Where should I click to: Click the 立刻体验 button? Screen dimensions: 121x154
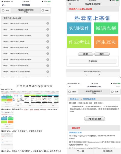tap(93, 61)
